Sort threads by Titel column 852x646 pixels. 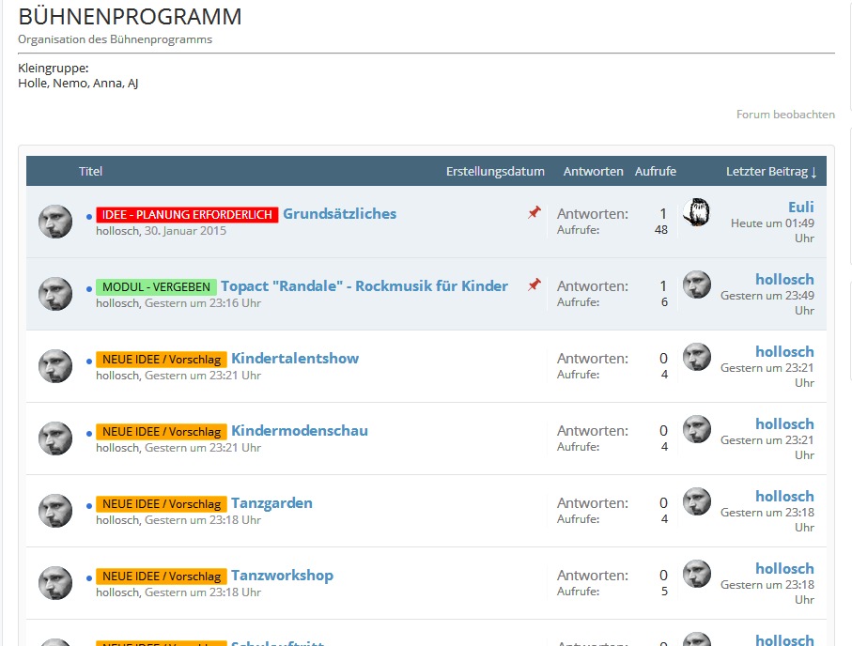[90, 172]
